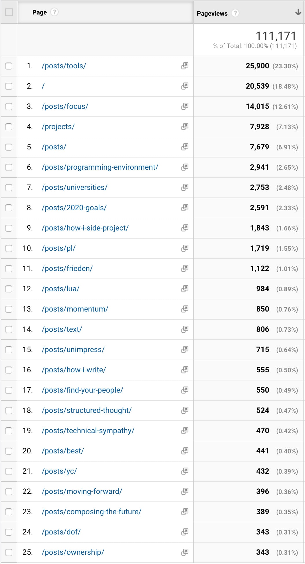305x564 pixels.
Task: Select checkbox for /posts/programming-environment/ row
Action: [9, 167]
